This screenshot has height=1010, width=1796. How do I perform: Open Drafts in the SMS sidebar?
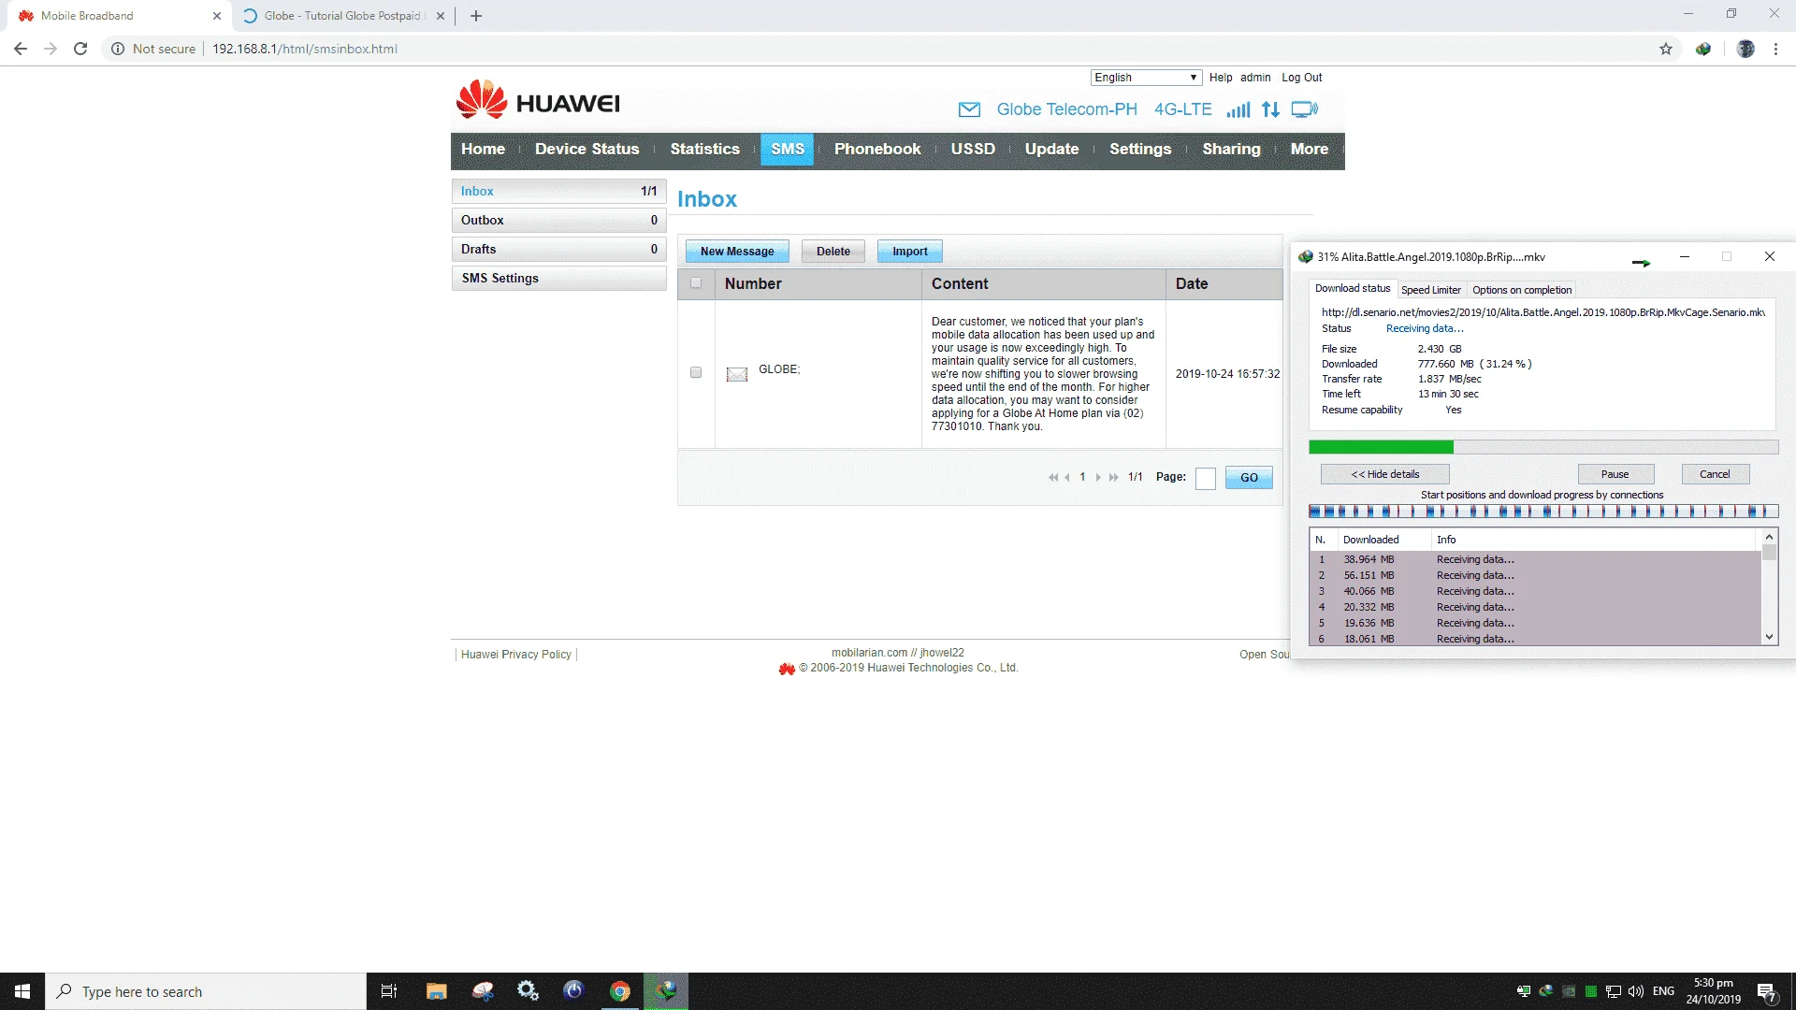click(558, 250)
